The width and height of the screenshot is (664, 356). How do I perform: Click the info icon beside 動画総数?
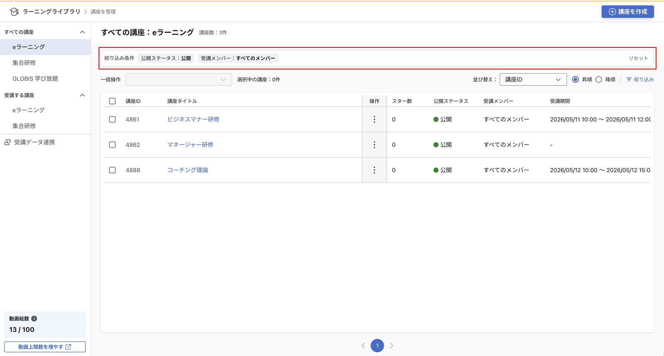coord(34,319)
